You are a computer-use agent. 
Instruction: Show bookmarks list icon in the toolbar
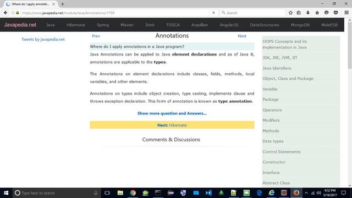click(x=299, y=13)
